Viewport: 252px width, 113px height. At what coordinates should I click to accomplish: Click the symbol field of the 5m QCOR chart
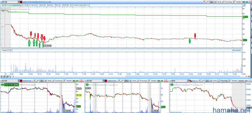point(10,81)
